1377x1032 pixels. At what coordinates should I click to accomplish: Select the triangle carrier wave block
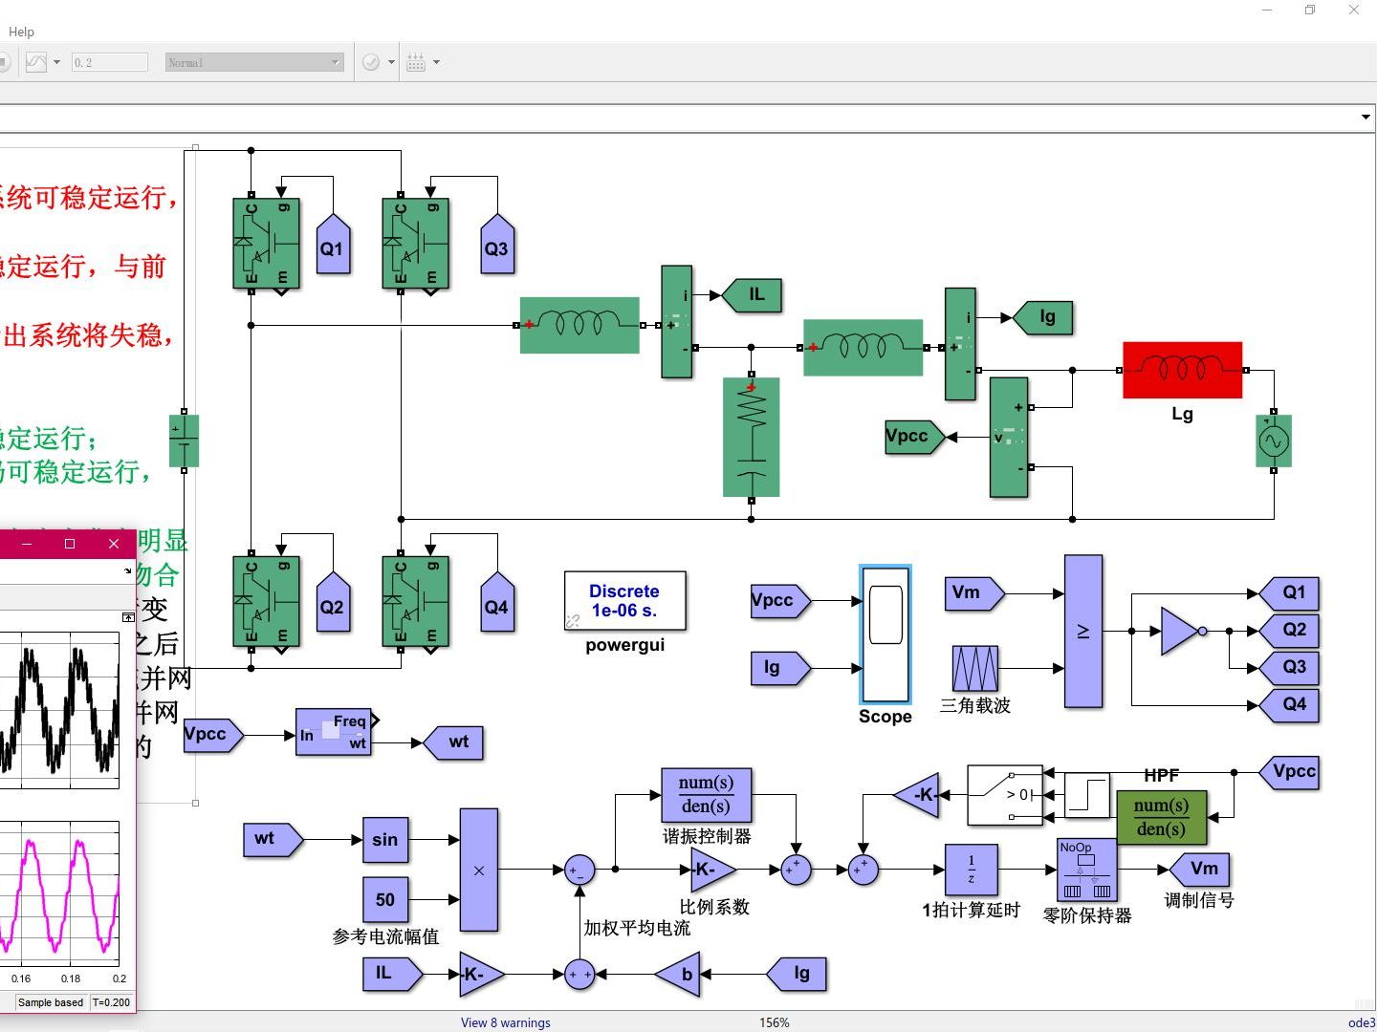pos(975,669)
